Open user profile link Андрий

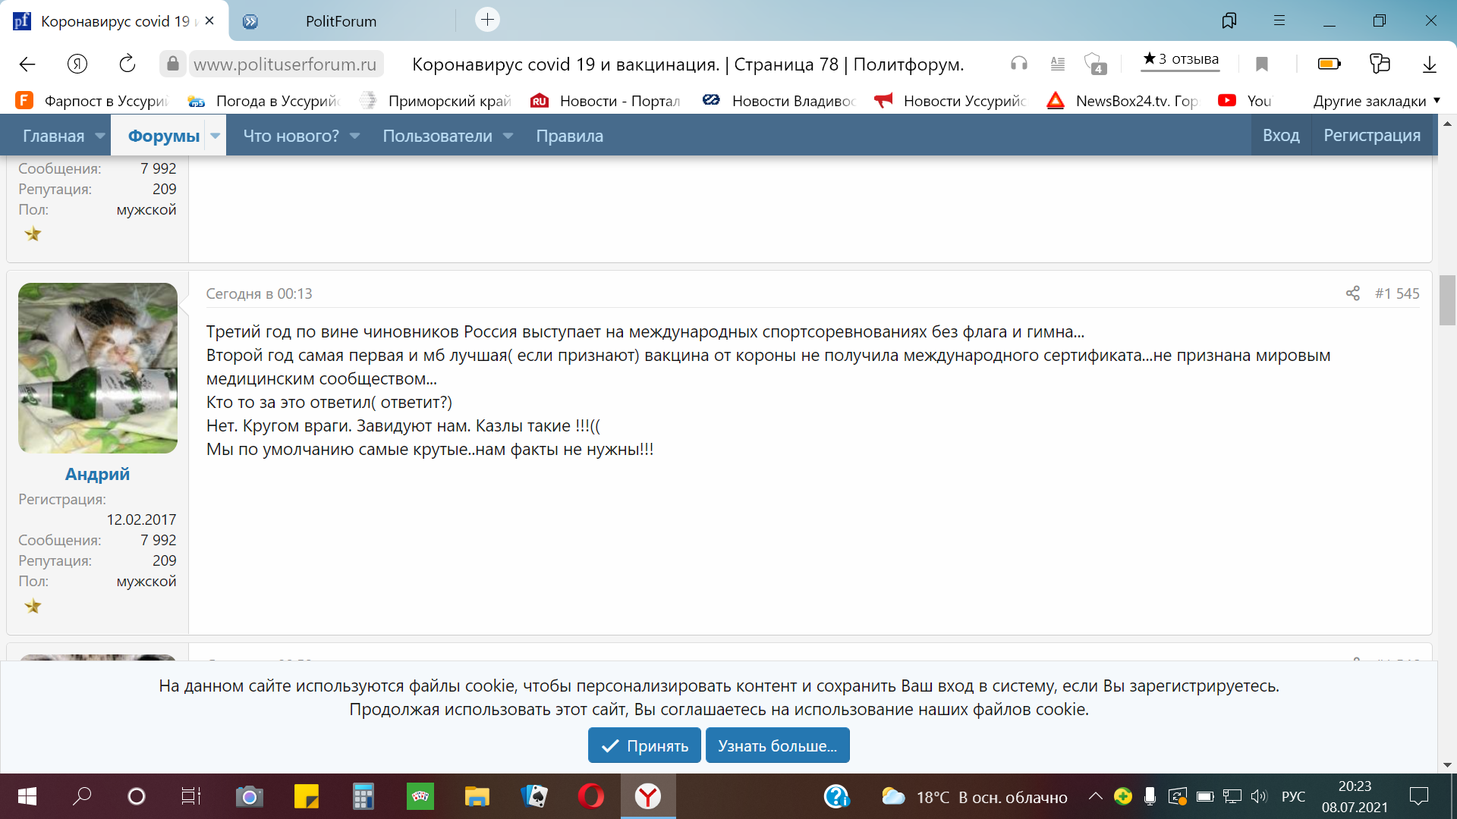97,474
